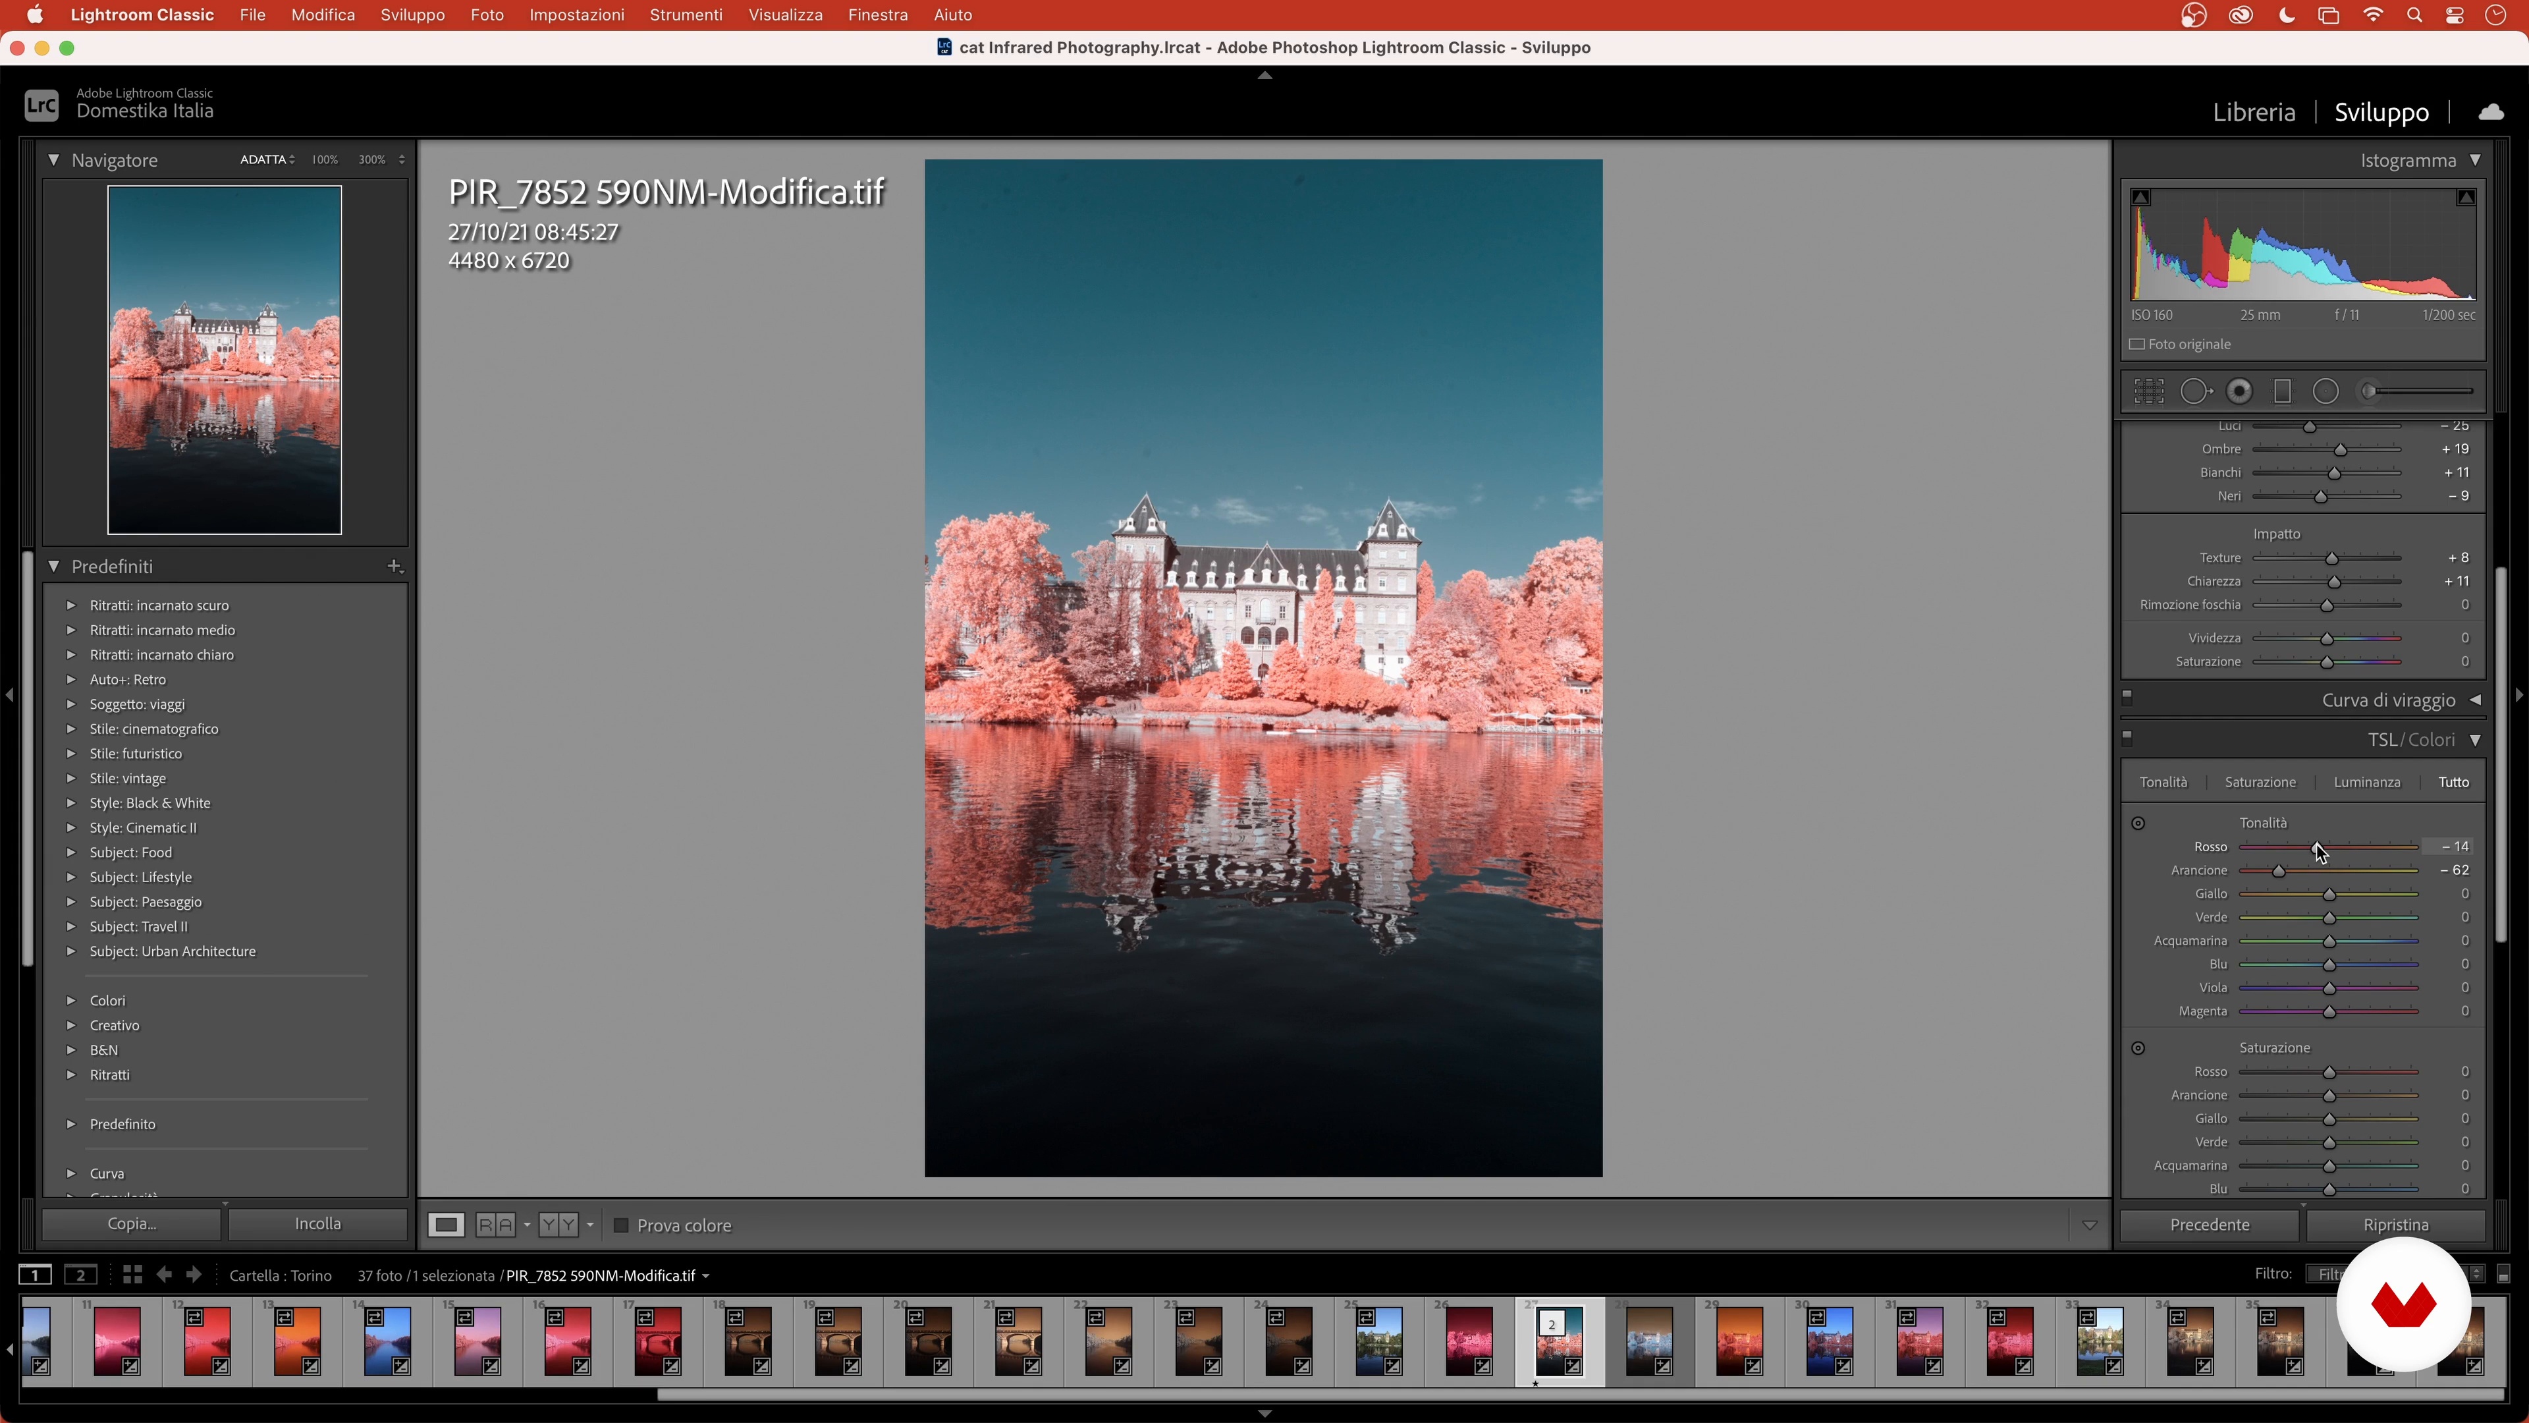Set navigator zoom to 100%
Image resolution: width=2529 pixels, height=1423 pixels.
point(324,159)
